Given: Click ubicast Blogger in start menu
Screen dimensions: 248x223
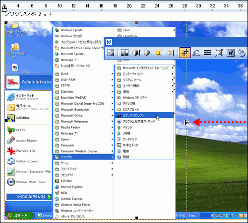Looking at the screenshot, I should coord(22,141).
